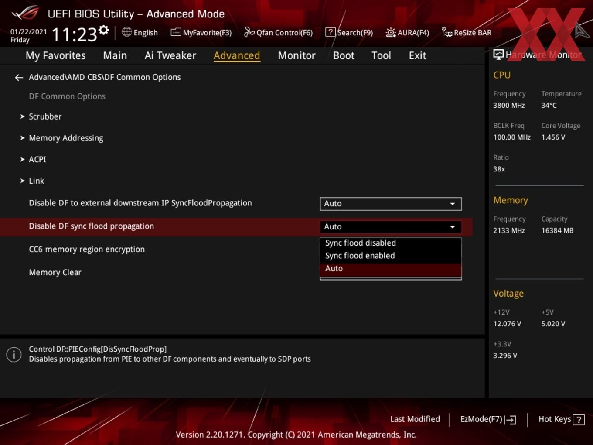This screenshot has height=445, width=593.
Task: Click the ROG logo icon
Action: [x=25, y=13]
